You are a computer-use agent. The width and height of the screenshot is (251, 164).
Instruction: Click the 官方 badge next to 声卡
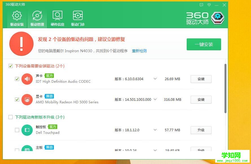49,76
